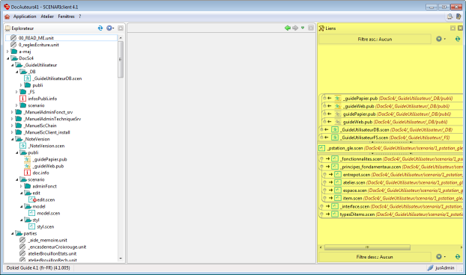Select doc.info file

click(x=40, y=173)
